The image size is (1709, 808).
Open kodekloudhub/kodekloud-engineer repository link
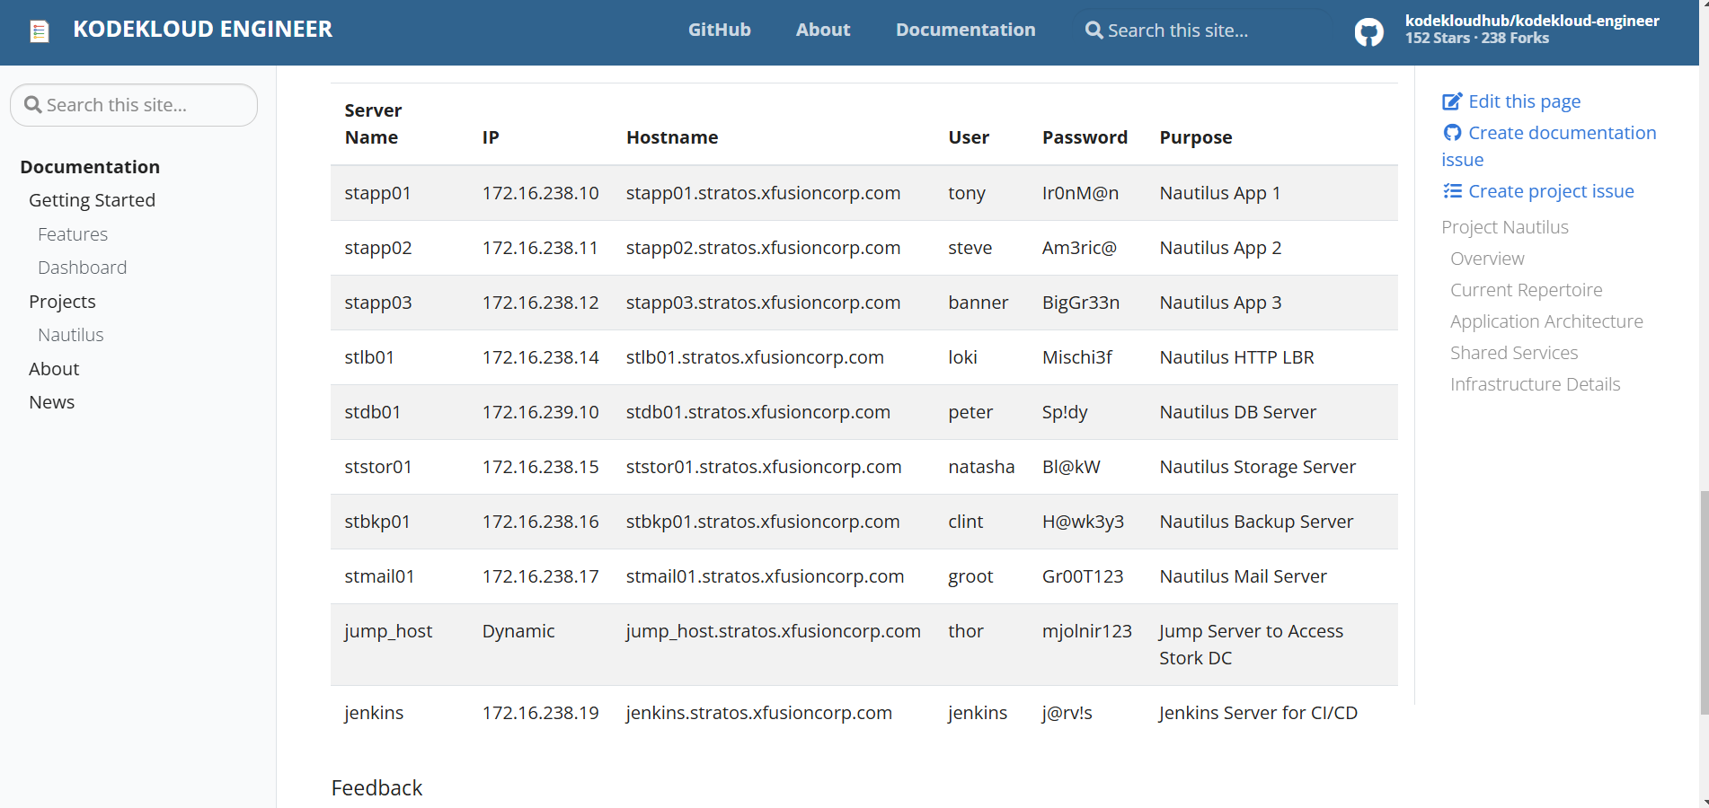pyautogui.click(x=1531, y=21)
